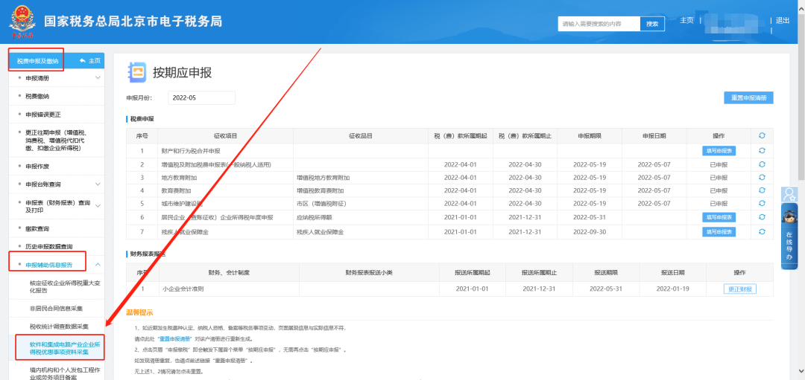The image size is (805, 380).
Task: Click 填写申报表 for 残疾人就业保障金
Action: click(x=719, y=231)
